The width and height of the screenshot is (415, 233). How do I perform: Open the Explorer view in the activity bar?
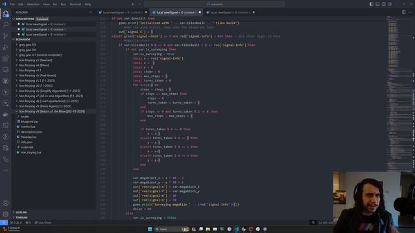tap(6, 14)
